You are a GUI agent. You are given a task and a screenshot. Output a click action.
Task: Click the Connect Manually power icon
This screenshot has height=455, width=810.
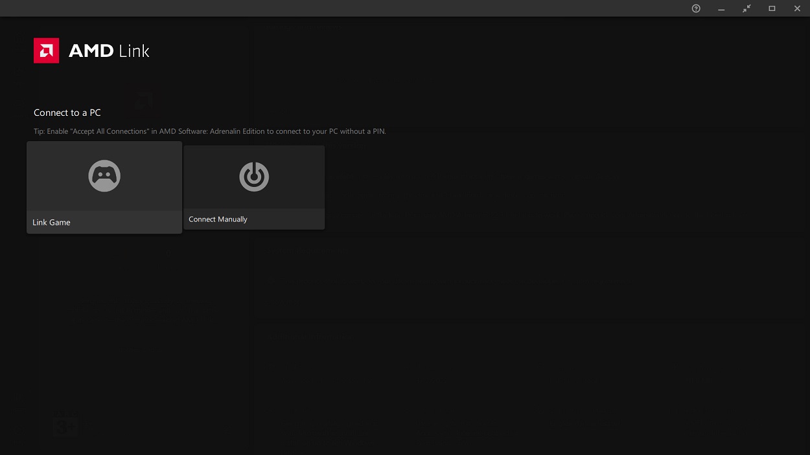(254, 176)
